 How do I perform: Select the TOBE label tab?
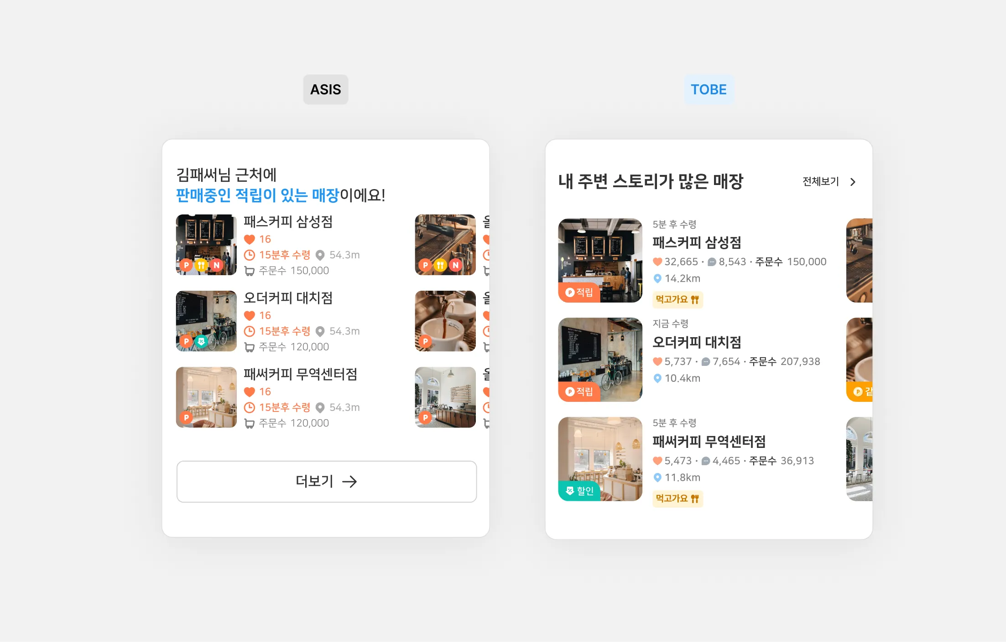tap(708, 89)
